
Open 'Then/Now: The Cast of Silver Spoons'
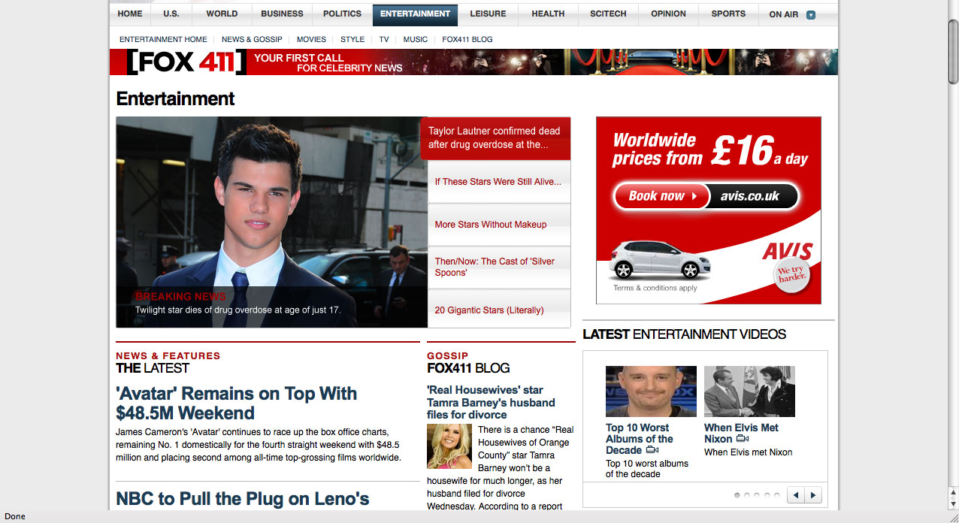click(x=495, y=267)
